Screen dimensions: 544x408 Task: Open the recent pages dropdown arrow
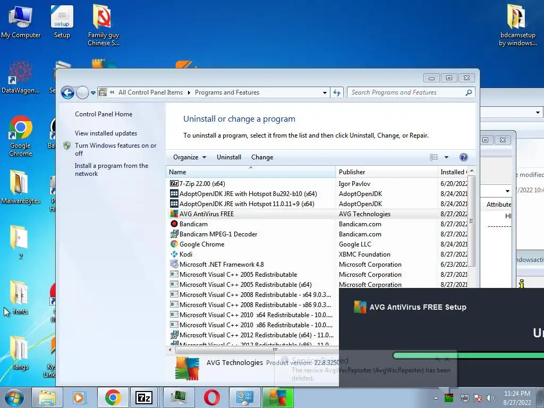(x=93, y=92)
